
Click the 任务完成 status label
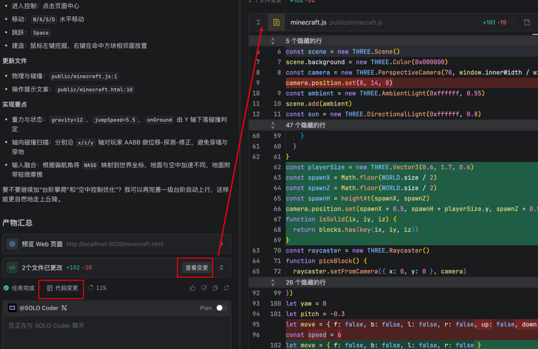click(23, 288)
